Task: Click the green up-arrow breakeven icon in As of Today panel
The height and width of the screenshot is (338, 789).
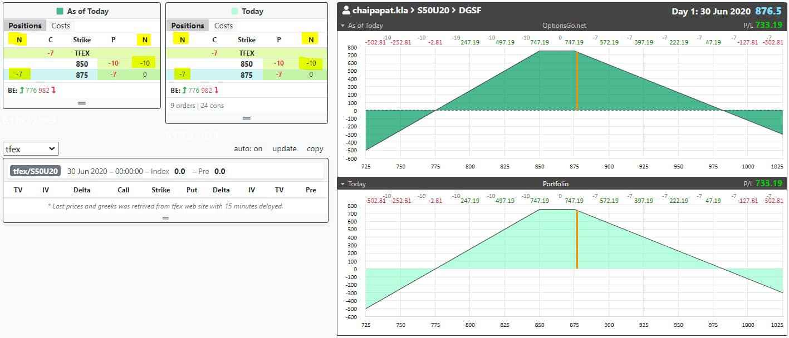Action: pos(22,90)
